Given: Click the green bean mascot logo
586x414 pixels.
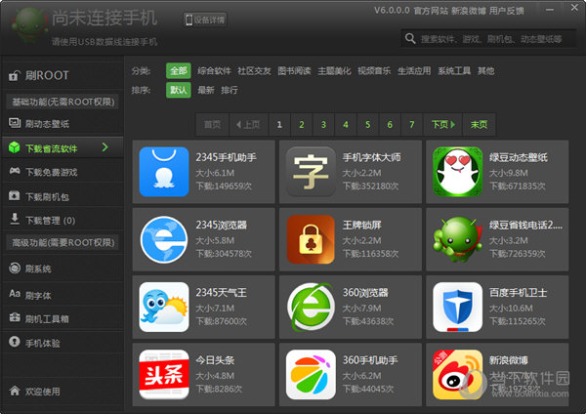Looking at the screenshot, I should (x=29, y=24).
